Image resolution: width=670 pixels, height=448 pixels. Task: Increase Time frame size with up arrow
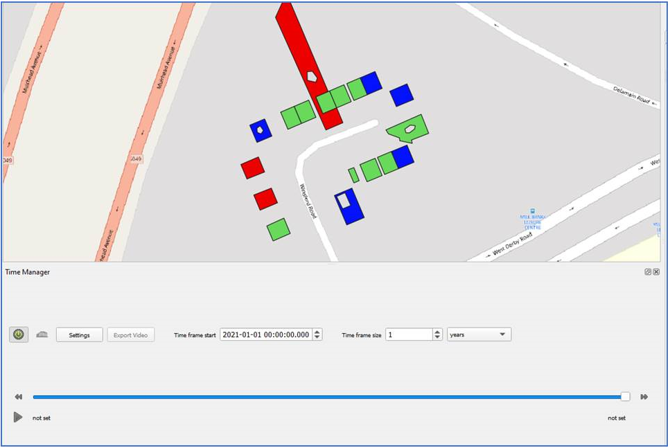437,332
